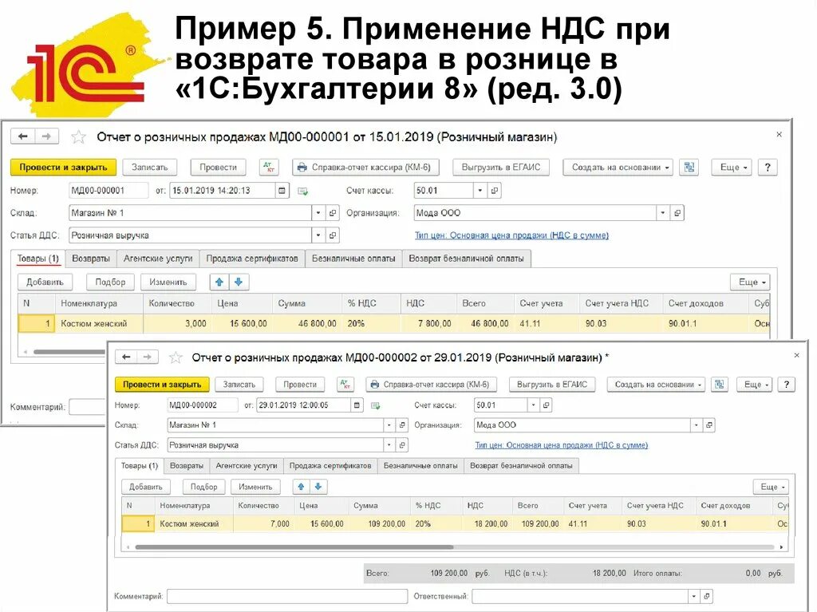Open Продажа сертификатов tab in first window
This screenshot has height=612, width=817.
point(251,259)
